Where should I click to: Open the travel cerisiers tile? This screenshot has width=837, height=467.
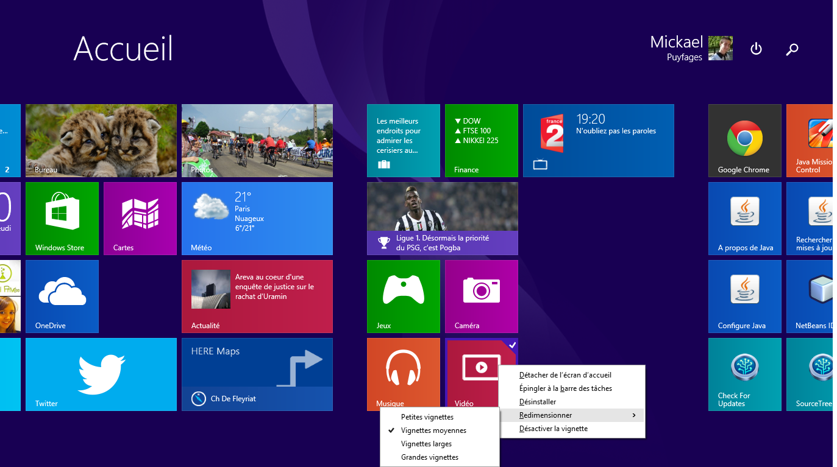[x=404, y=141]
